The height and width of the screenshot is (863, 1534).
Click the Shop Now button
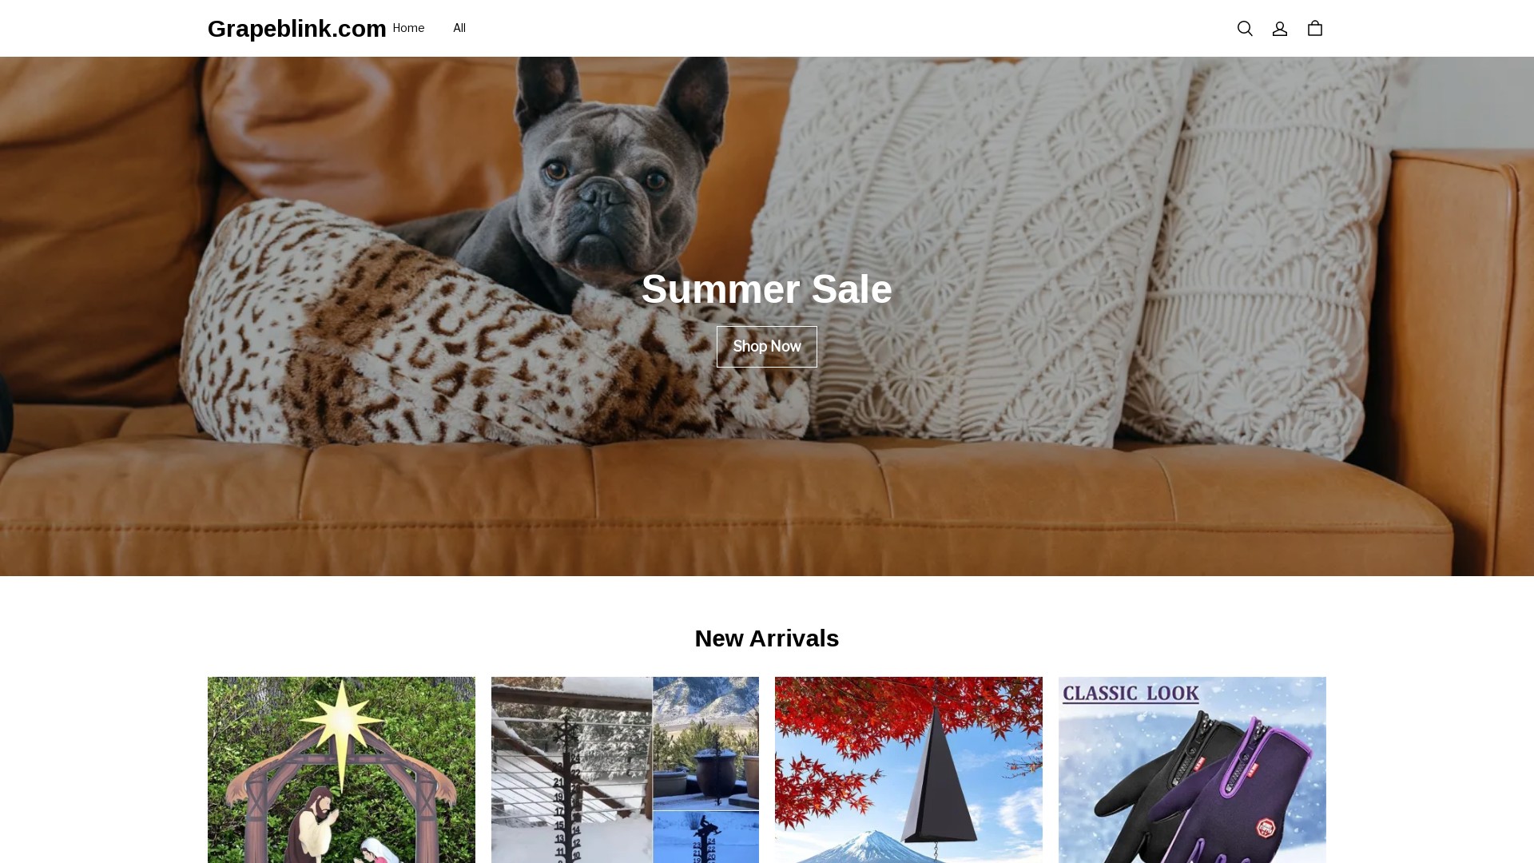click(767, 347)
